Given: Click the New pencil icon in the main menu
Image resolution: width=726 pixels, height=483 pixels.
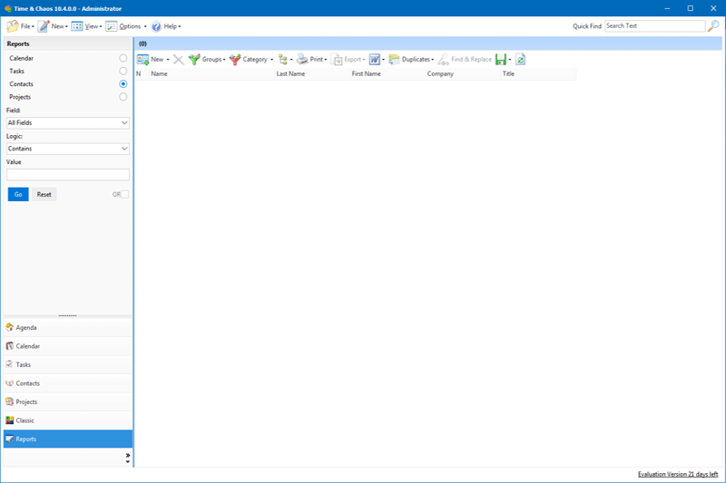Looking at the screenshot, I should coord(44,26).
